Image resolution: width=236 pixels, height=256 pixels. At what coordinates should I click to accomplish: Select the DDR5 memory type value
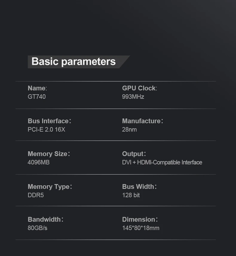36,195
